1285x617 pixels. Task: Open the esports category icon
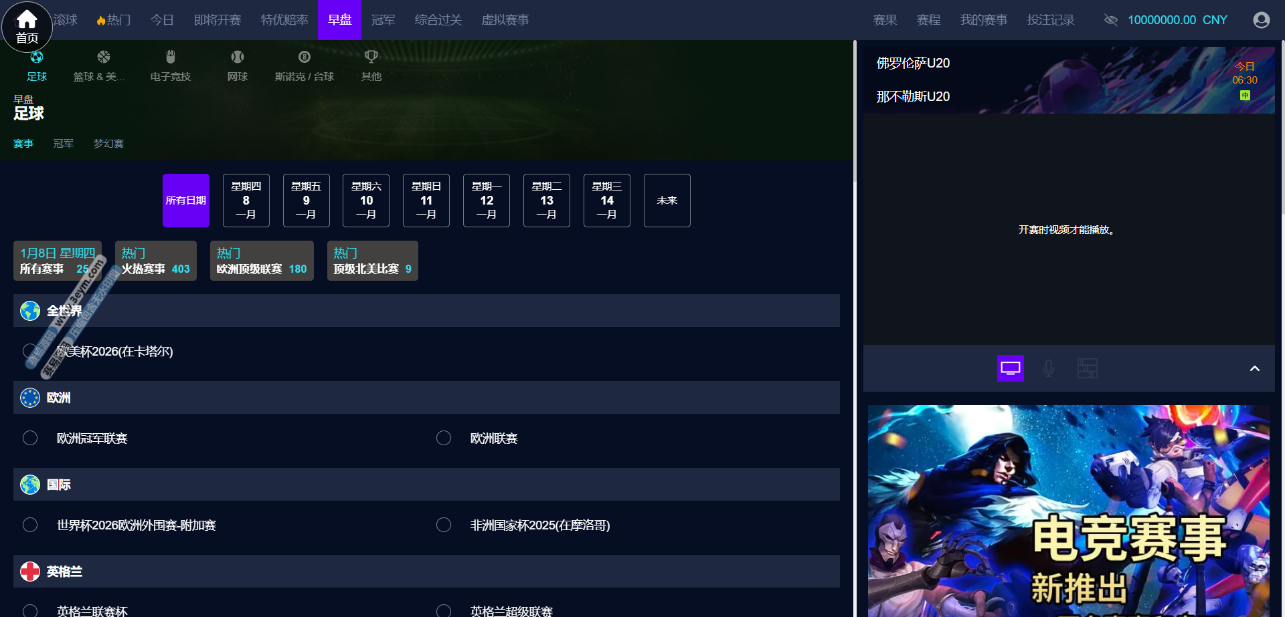click(170, 57)
